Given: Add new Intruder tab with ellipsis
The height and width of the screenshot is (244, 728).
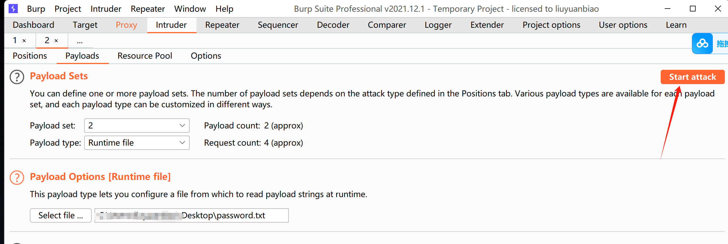Looking at the screenshot, I should [x=80, y=41].
